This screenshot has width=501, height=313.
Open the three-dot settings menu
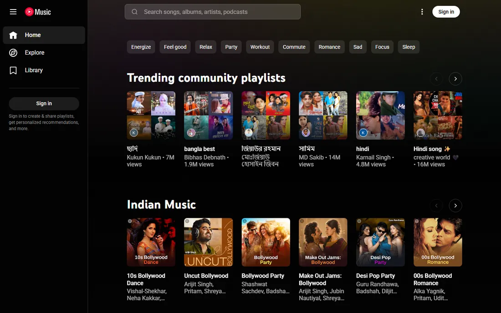pos(422,12)
